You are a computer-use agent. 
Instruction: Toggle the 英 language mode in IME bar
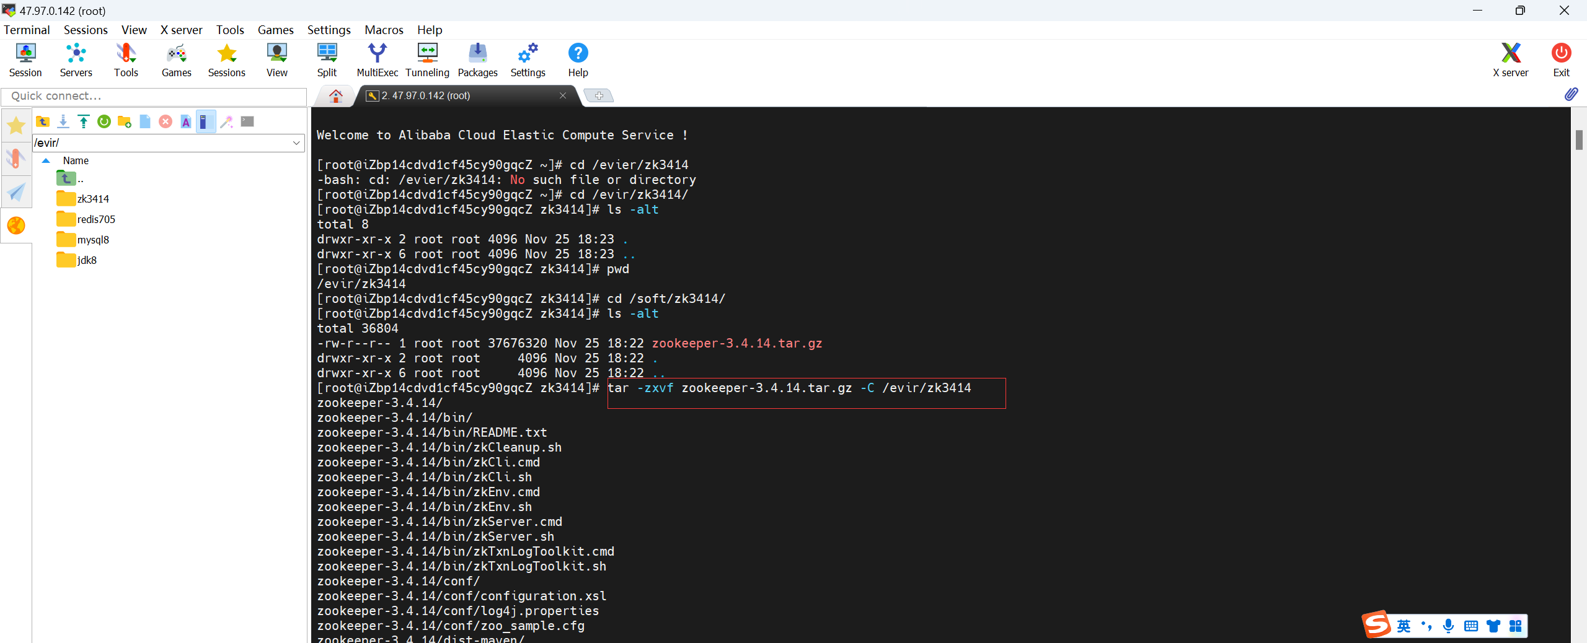point(1404,626)
